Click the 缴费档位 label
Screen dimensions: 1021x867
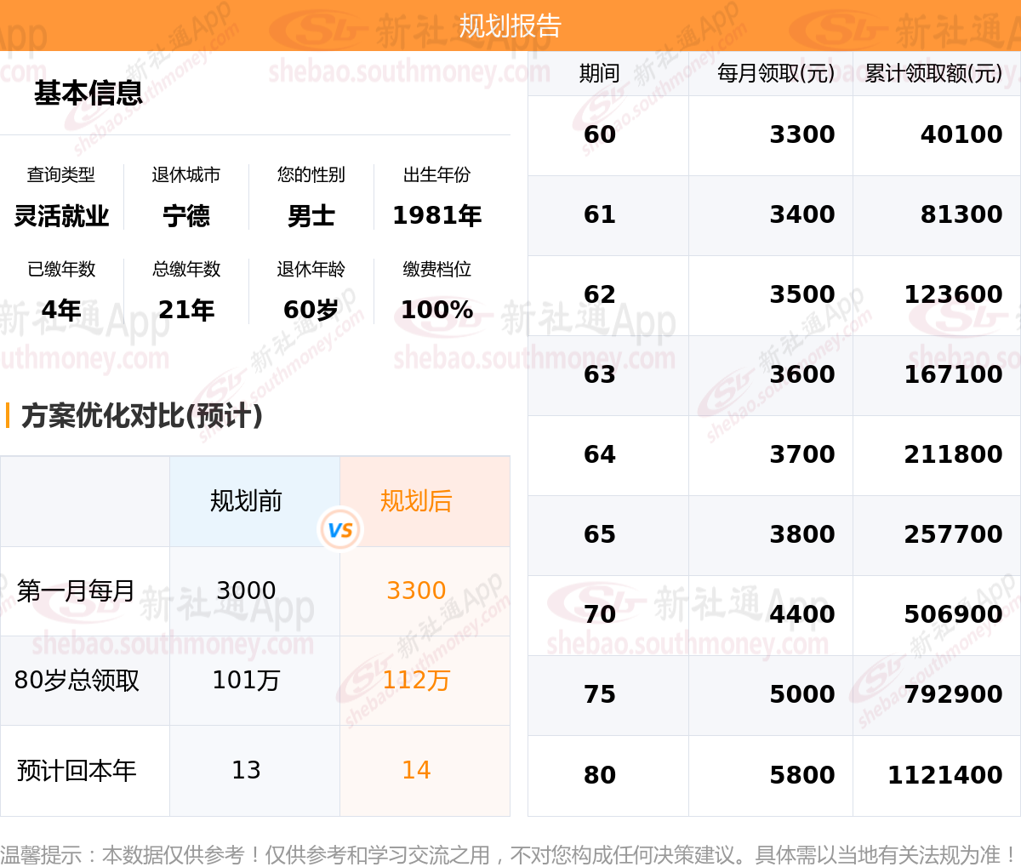click(x=436, y=269)
